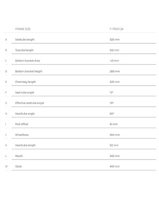Select the F-TRICK 24 column header
The height and width of the screenshot is (199, 159).
click(x=116, y=29)
